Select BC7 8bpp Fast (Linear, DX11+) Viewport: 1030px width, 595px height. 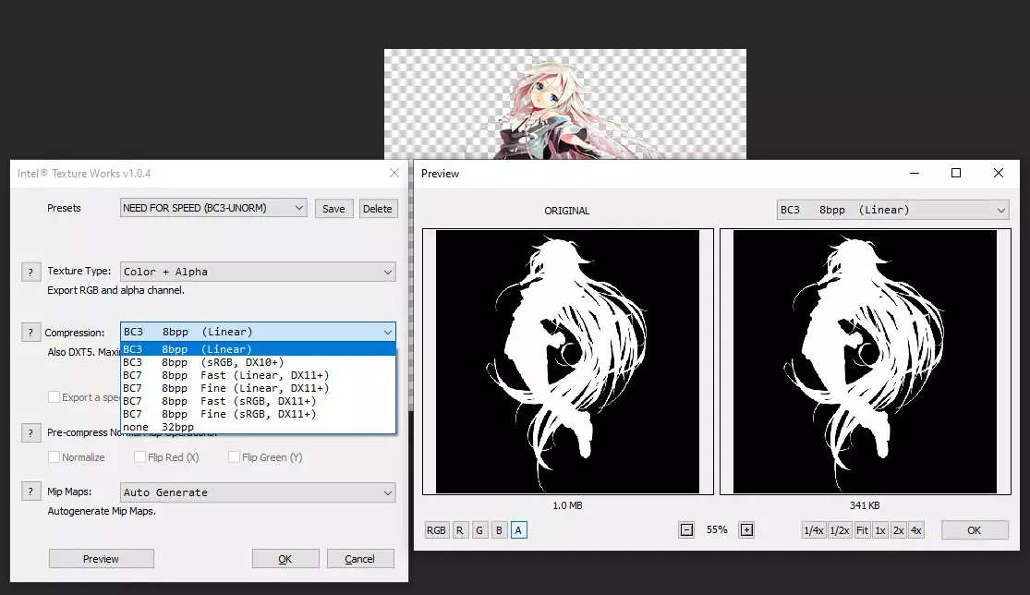coord(258,375)
